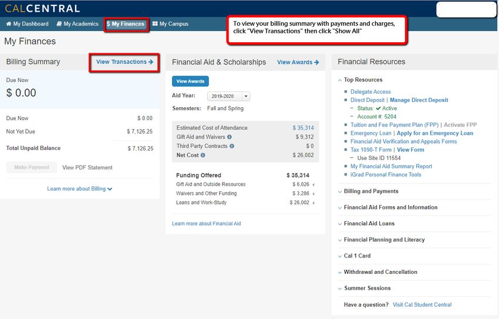Open iGrad Personal Finance Tools

tap(386, 174)
